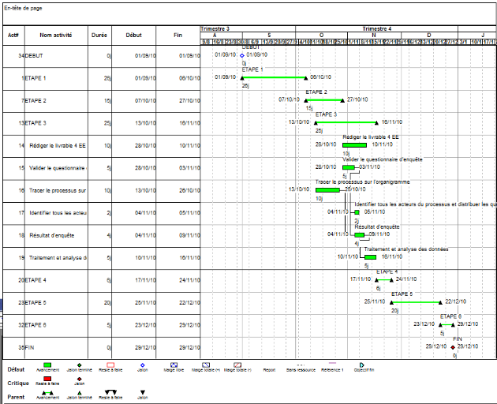Viewport: 497px width, 404px height.
Task: Select the ETAPE 5 summary bar in Gantt chart
Action: (416, 302)
